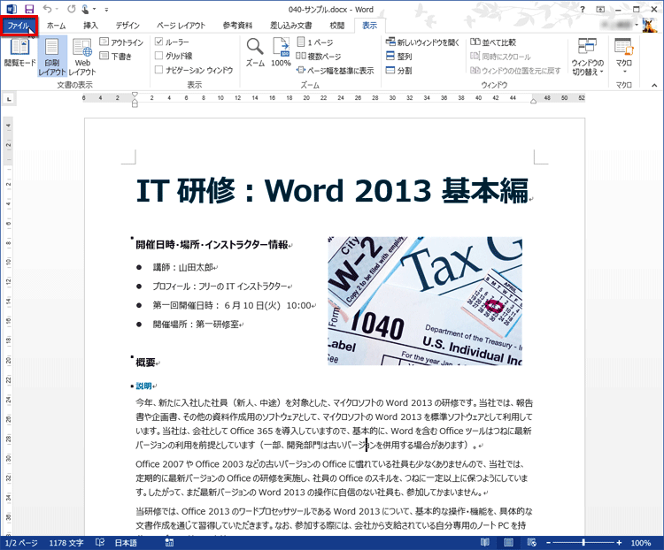Click the zoom in plus button
Viewport: 664px width, 550px height.
[x=619, y=543]
